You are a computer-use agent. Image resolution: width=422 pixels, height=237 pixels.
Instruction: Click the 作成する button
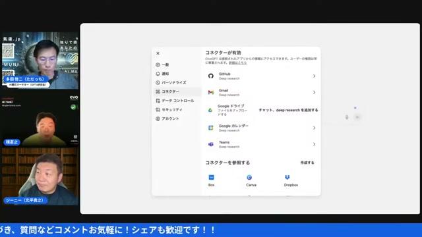[307, 163]
